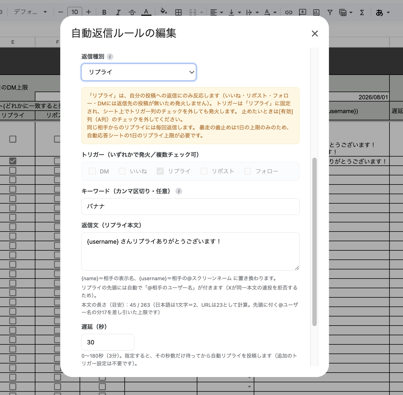Open the font family dropdown デフォ...

click(x=30, y=12)
